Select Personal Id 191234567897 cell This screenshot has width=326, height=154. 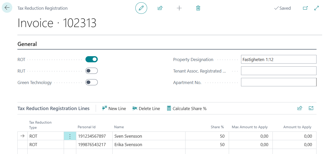pos(94,136)
